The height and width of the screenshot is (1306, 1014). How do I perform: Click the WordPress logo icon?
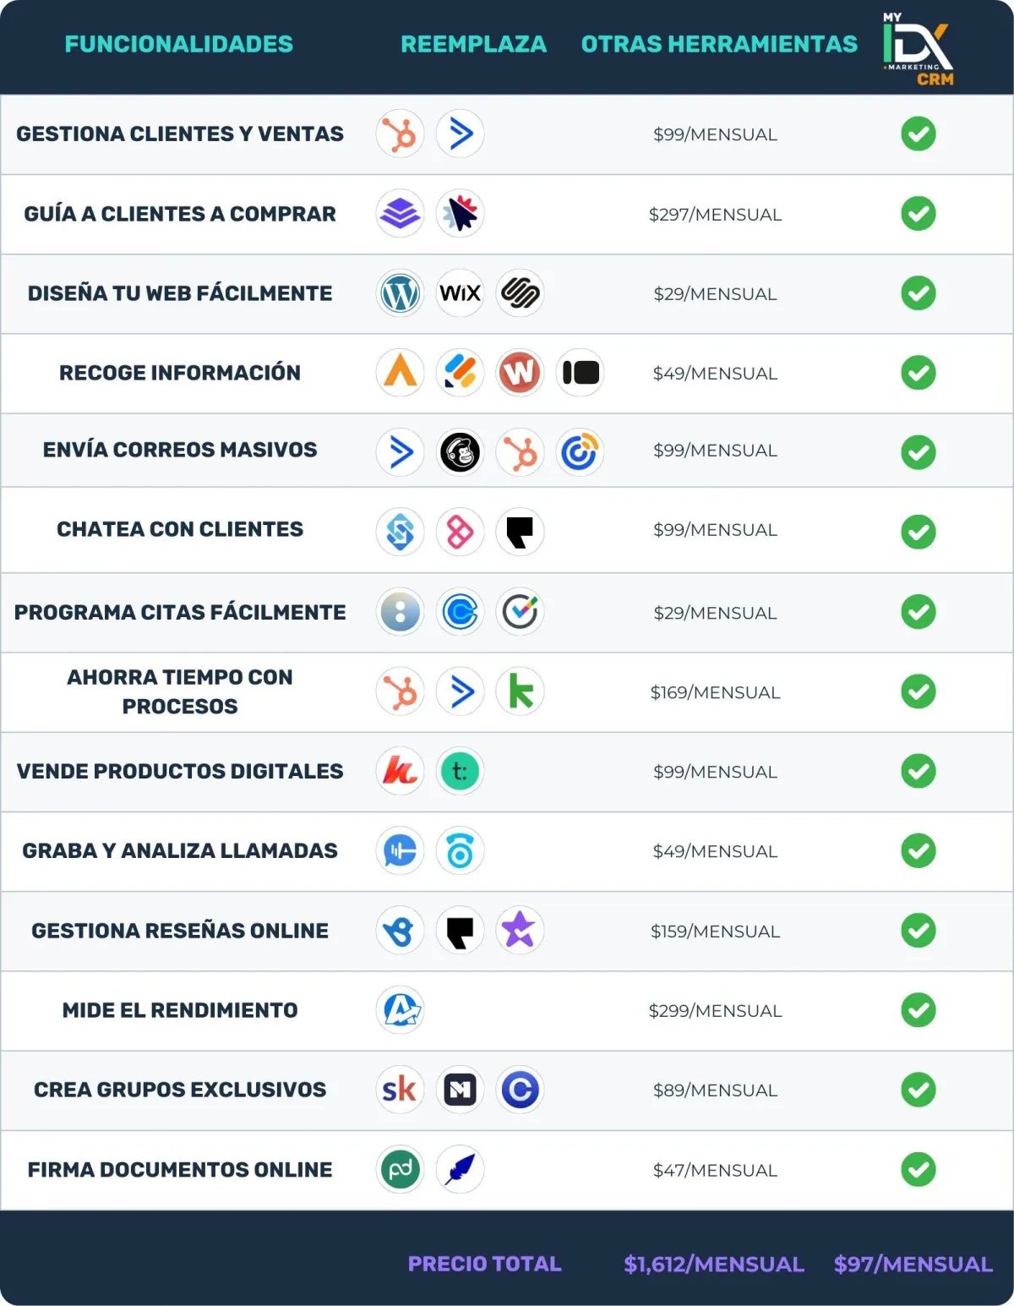click(401, 293)
